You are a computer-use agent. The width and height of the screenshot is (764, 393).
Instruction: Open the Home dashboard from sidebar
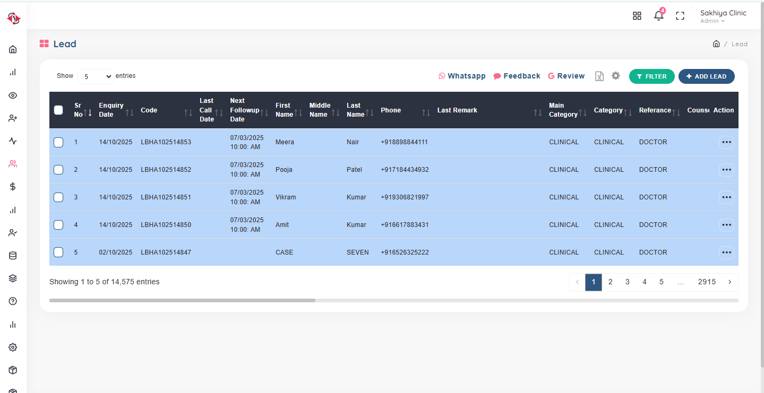click(12, 49)
